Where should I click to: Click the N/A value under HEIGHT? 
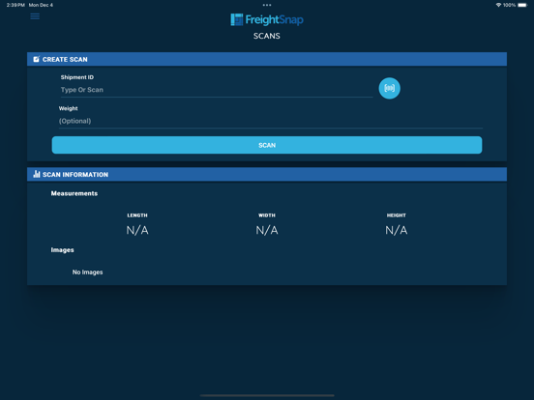(x=396, y=230)
